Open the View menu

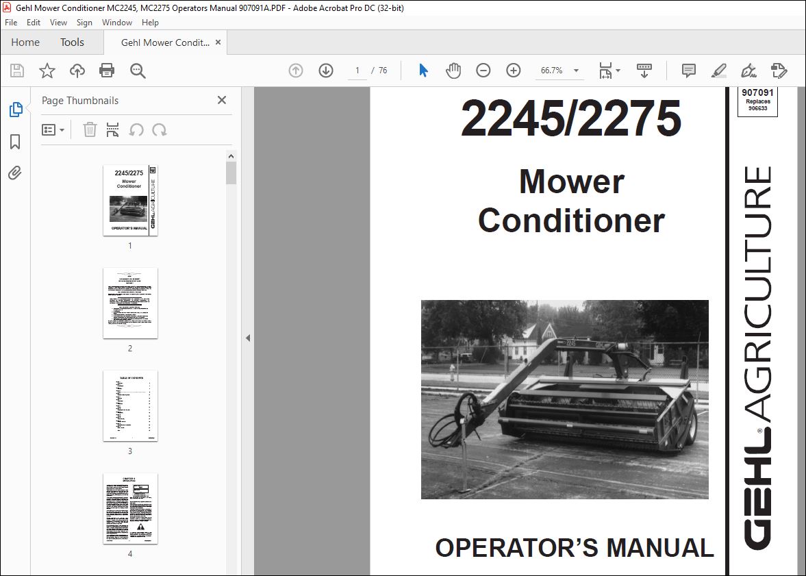coord(59,23)
